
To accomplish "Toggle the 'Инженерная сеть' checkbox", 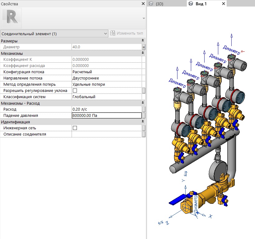I will tap(75, 128).
